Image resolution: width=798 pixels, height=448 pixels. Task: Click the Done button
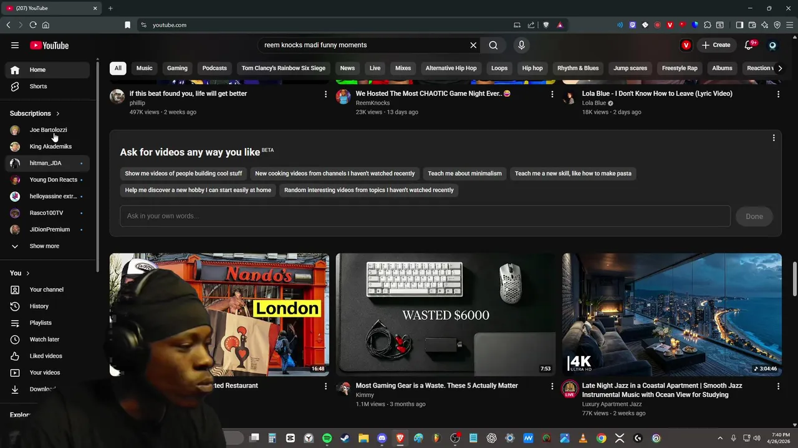tap(754, 217)
